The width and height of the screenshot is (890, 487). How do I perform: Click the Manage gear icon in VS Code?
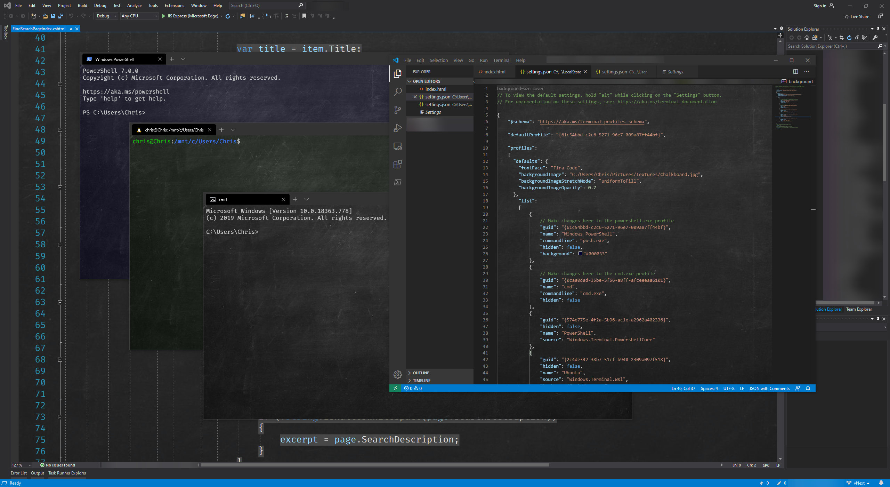click(x=398, y=374)
